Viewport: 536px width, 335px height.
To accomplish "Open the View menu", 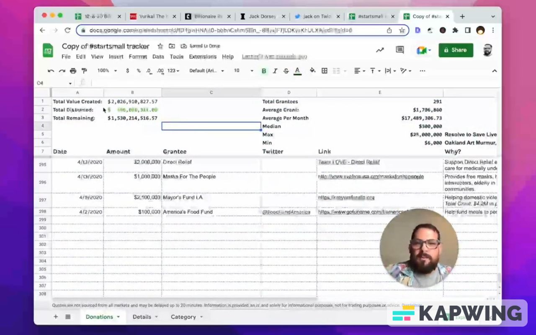I will (x=97, y=57).
